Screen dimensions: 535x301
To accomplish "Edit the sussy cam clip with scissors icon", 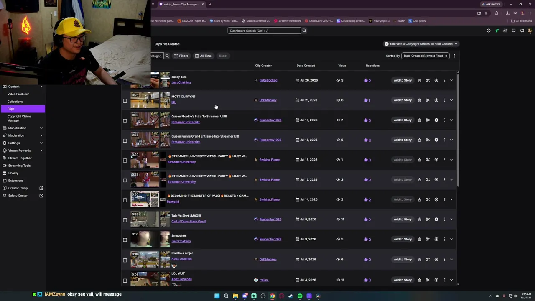I will [428, 80].
